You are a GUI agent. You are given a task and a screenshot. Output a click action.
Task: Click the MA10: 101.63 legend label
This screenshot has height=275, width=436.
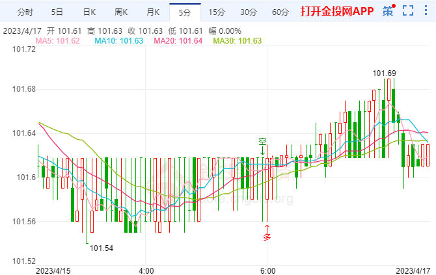point(118,41)
